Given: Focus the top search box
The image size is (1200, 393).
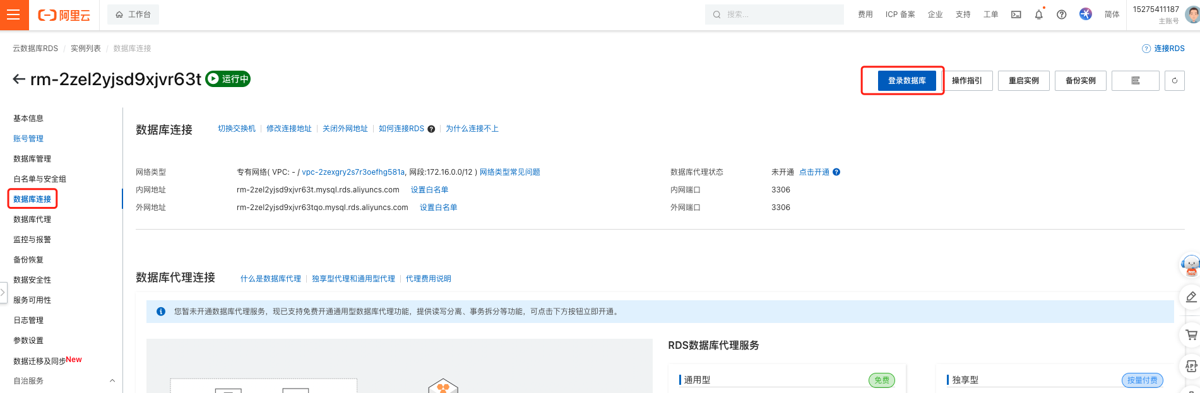Looking at the screenshot, I should [775, 15].
